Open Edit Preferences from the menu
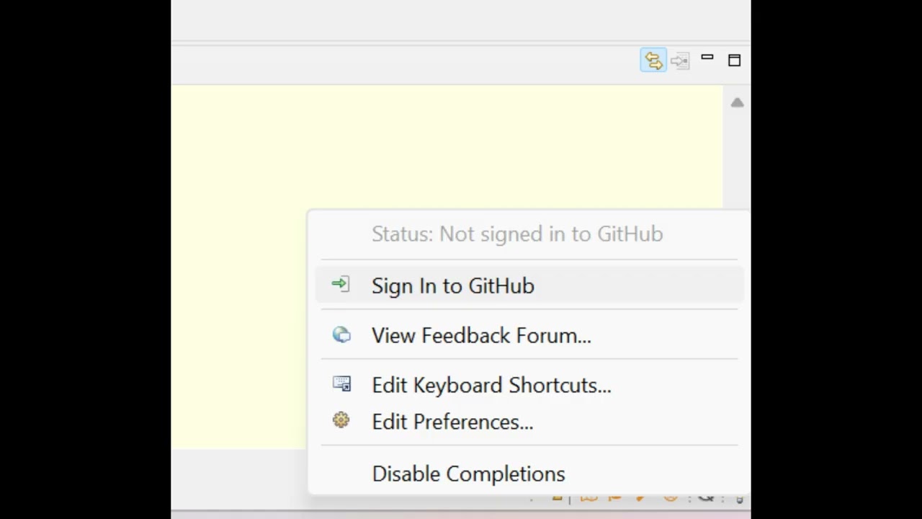 [529, 422]
